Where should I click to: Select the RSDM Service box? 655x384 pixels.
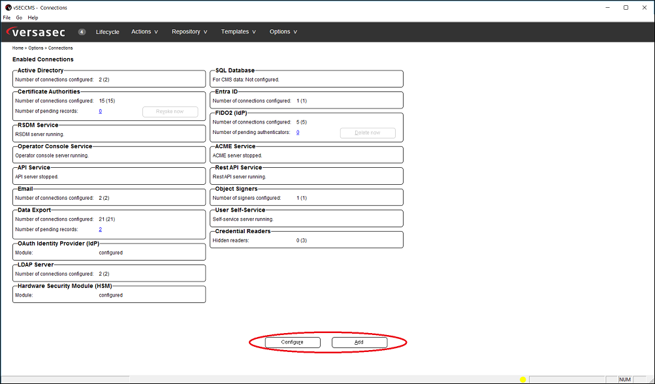(109, 132)
